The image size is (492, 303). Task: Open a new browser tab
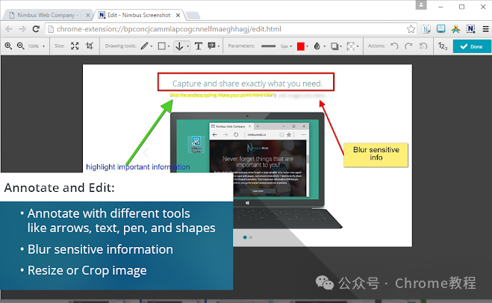coord(193,15)
